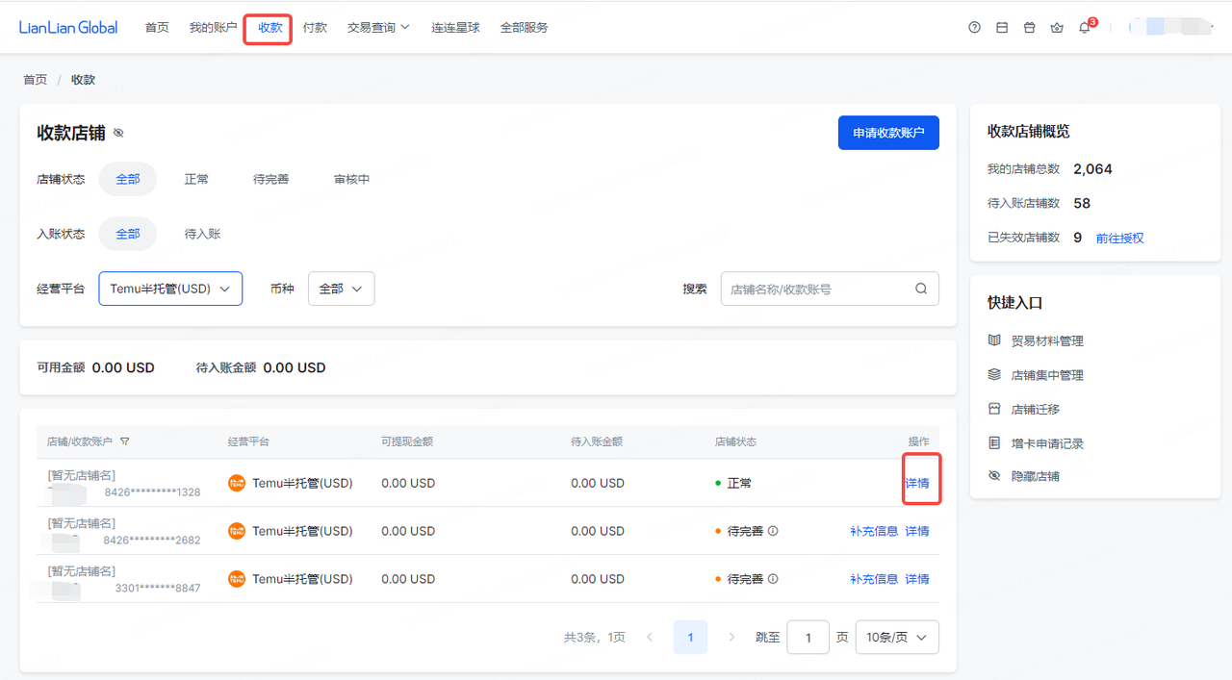Click 增卡申请记录 quick entry text

1047,443
